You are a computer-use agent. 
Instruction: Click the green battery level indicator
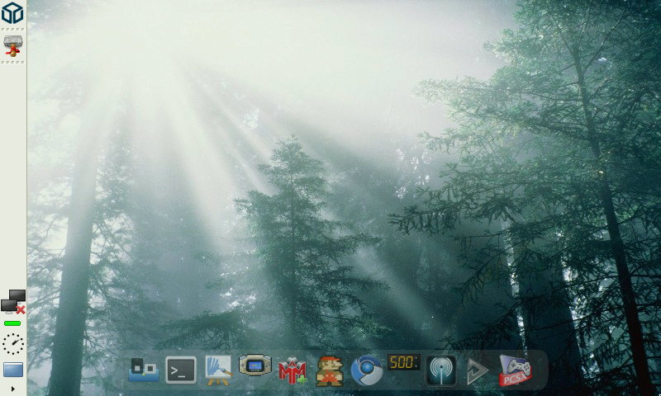12,323
